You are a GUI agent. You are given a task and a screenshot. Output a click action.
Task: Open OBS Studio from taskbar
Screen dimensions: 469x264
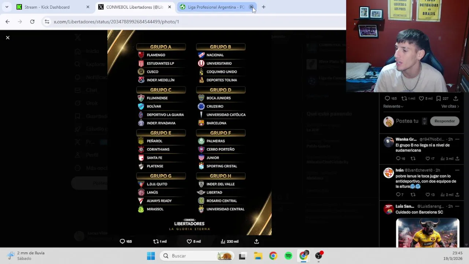[319, 256]
